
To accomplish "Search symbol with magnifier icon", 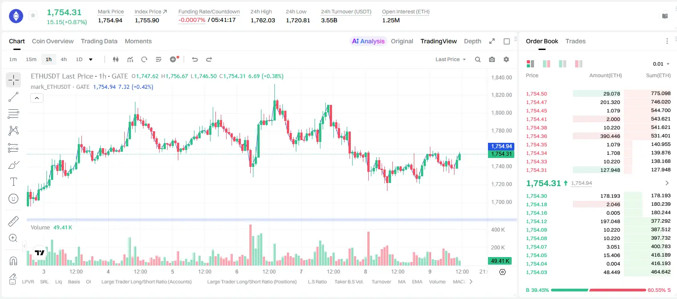I will tap(478, 59).
